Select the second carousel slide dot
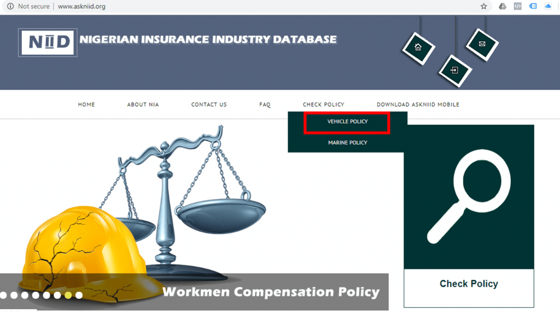This screenshot has height=312, width=560. tap(14, 295)
